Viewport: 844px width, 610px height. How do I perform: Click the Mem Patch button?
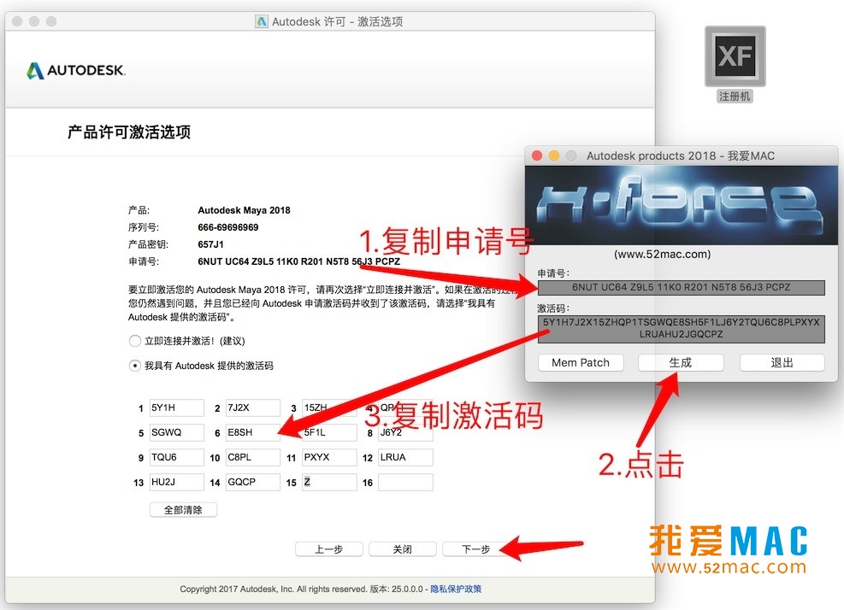[581, 362]
